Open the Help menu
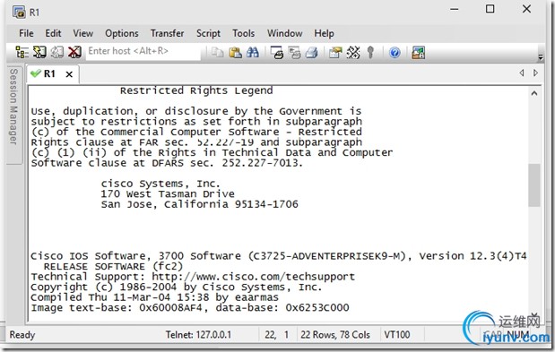555x352 pixels. click(x=324, y=33)
